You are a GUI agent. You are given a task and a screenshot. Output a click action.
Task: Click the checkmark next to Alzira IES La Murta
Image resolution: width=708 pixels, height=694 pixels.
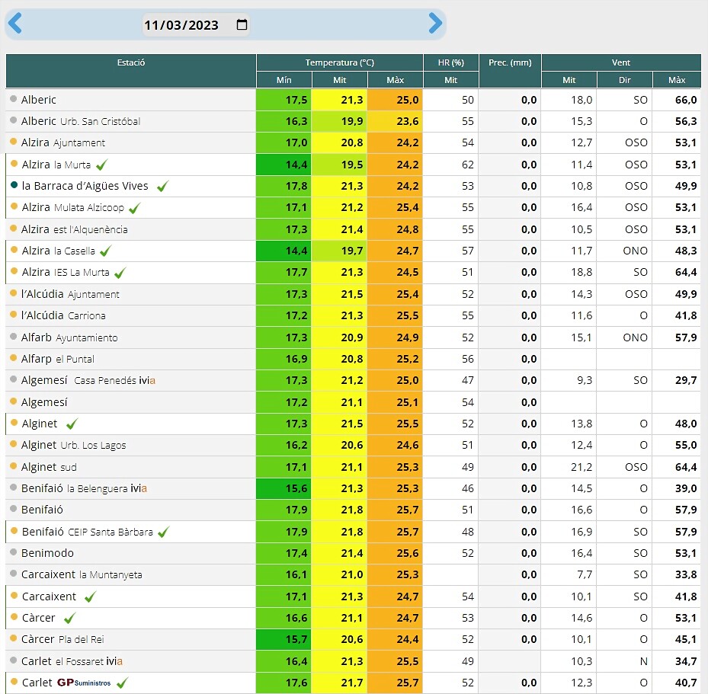tap(120, 273)
